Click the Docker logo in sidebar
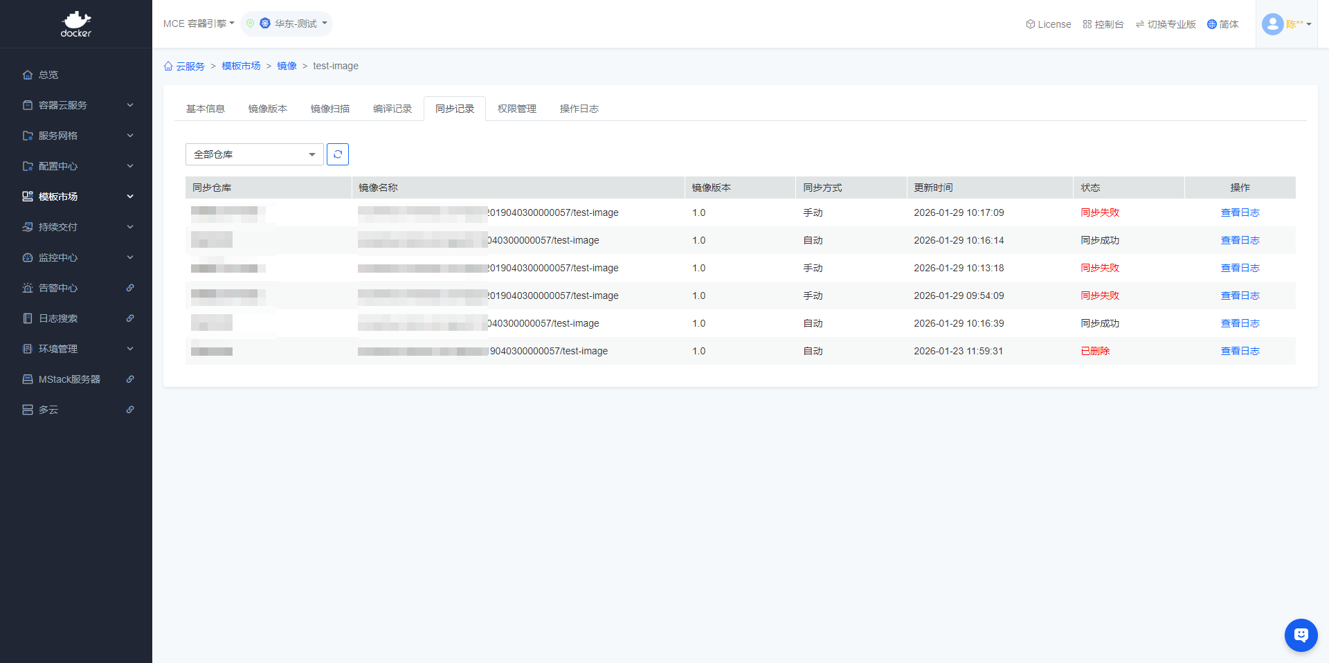 coord(76,24)
